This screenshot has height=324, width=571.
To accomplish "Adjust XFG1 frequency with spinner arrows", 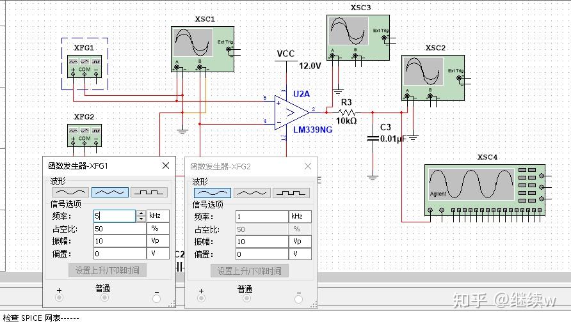I will click(141, 216).
